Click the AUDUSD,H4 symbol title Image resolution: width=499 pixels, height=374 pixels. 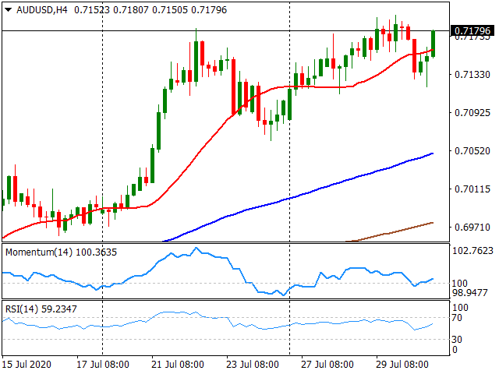pyautogui.click(x=42, y=10)
